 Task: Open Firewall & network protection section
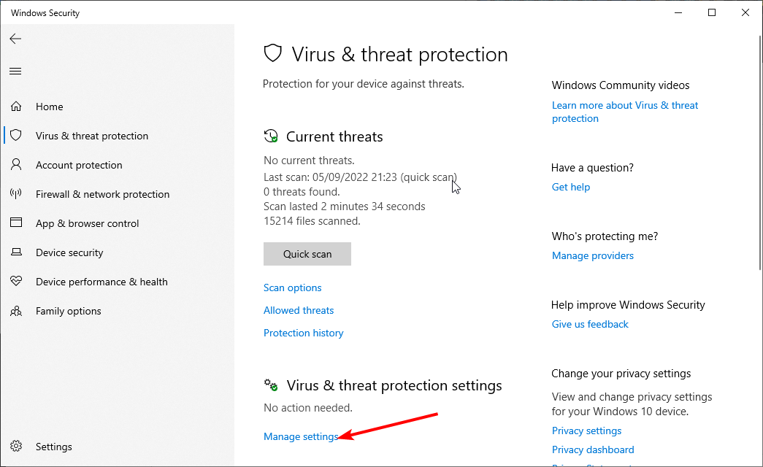[x=102, y=194]
